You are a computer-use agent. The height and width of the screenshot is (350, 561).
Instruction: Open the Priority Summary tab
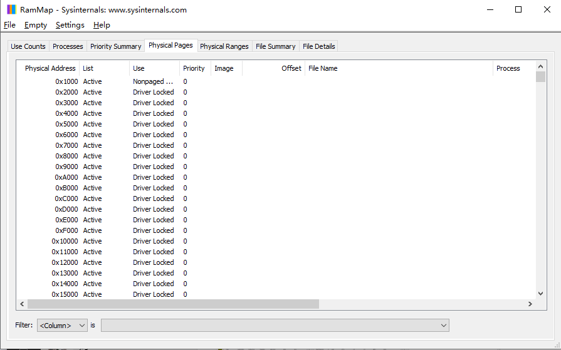[115, 46]
